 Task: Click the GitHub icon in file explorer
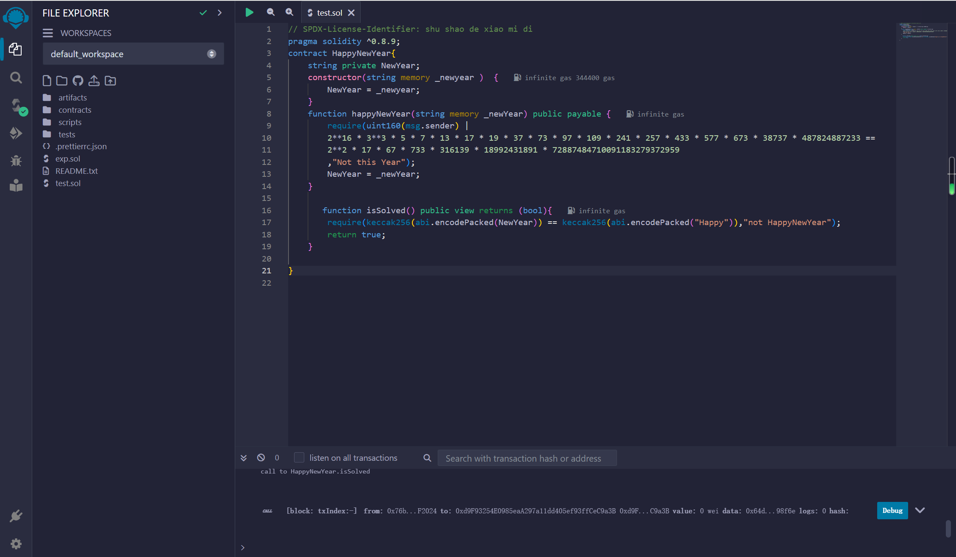point(78,81)
